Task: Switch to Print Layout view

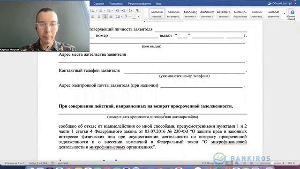Action: [229, 163]
